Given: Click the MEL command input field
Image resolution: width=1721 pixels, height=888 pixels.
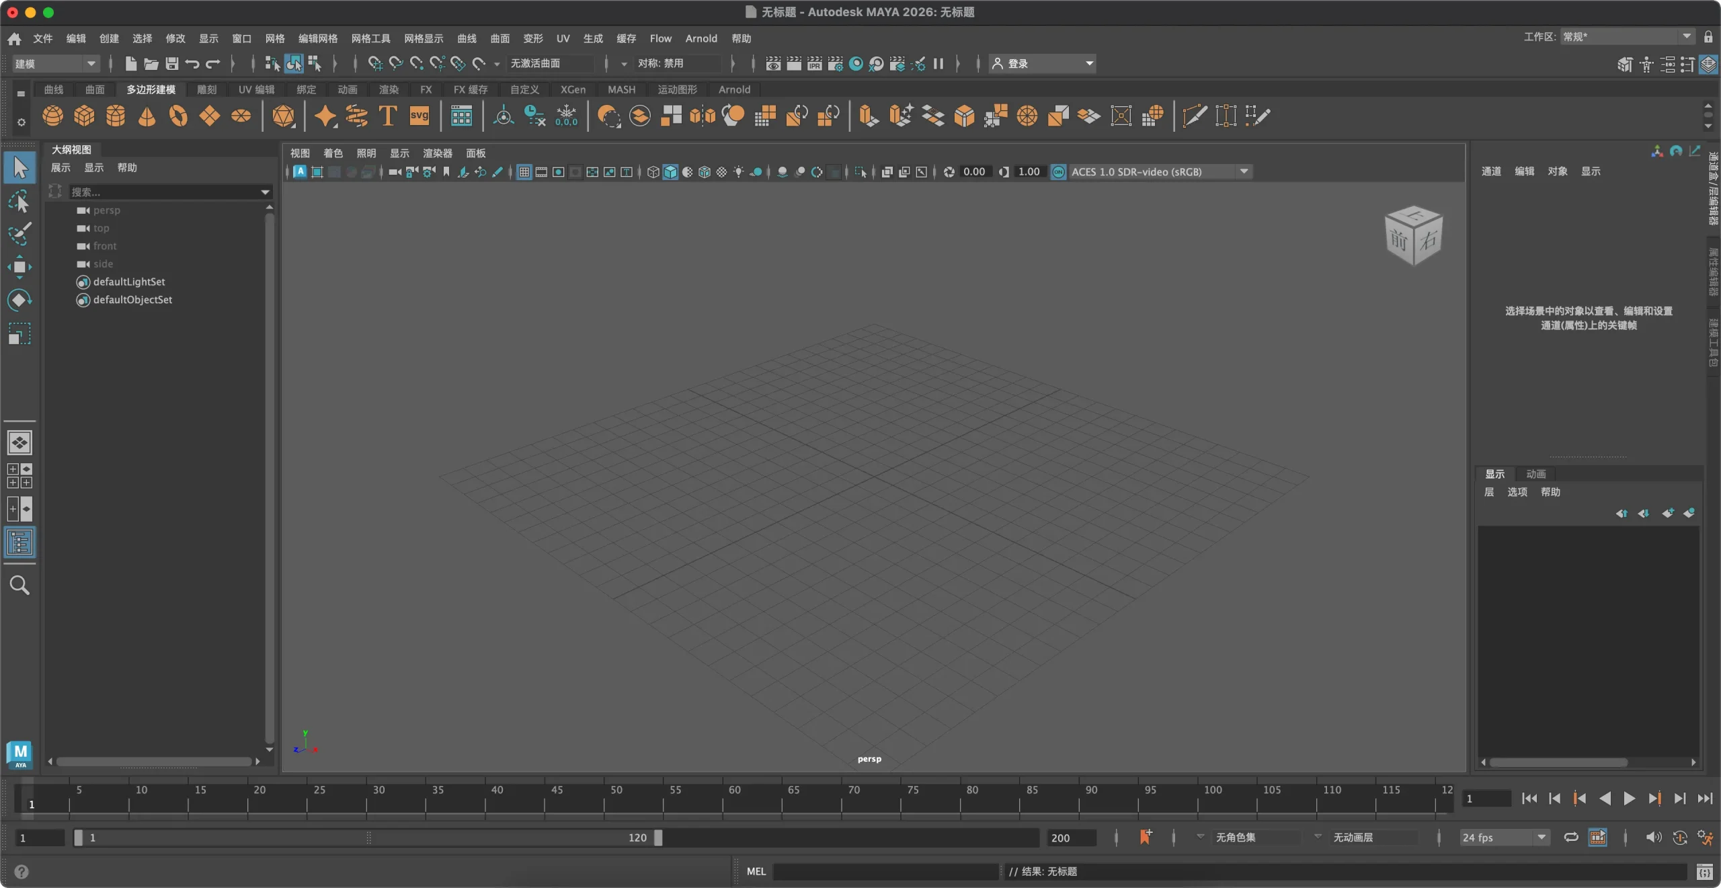Looking at the screenshot, I should click(885, 872).
